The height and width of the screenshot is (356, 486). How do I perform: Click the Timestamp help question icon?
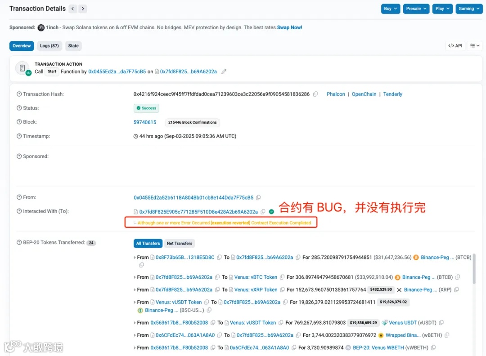pos(19,136)
